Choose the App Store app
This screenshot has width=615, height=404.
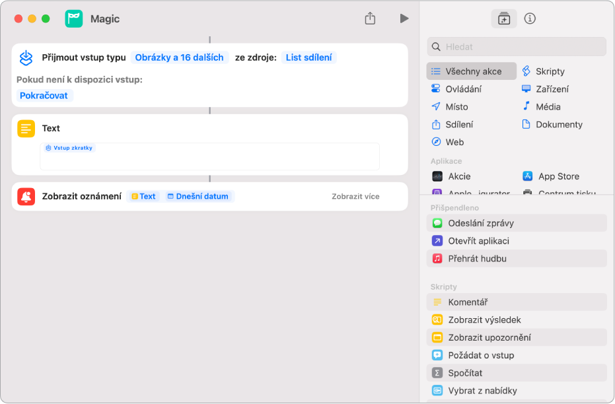551,176
